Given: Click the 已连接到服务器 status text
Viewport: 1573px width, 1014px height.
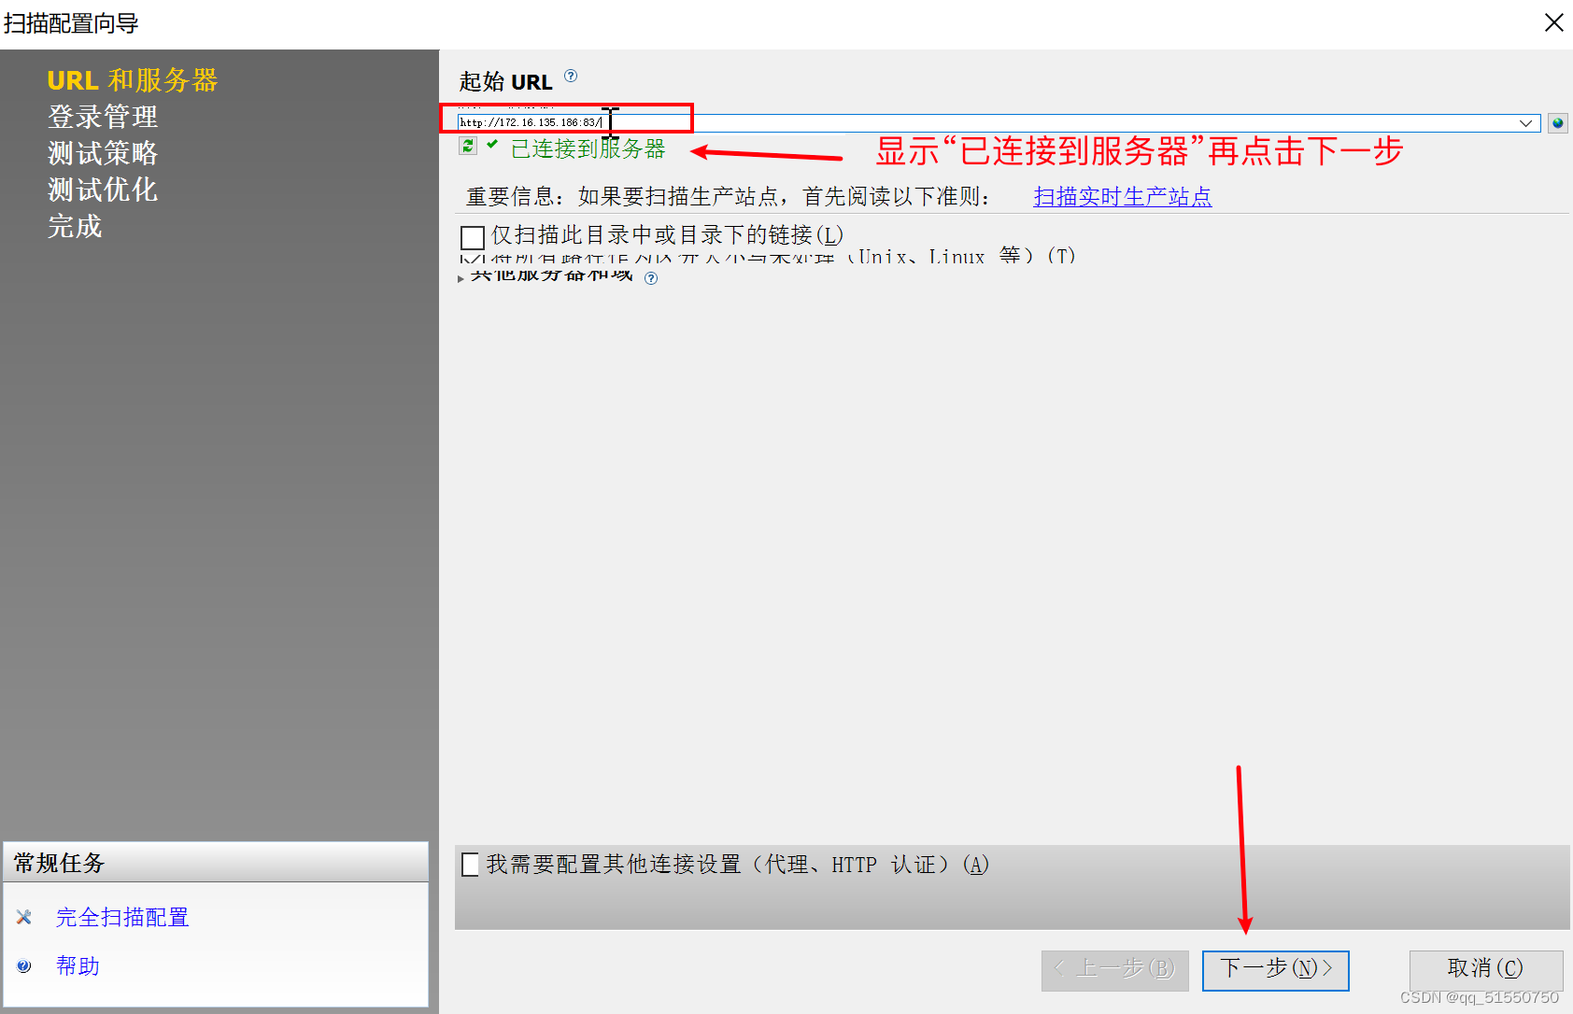Looking at the screenshot, I should 588,148.
